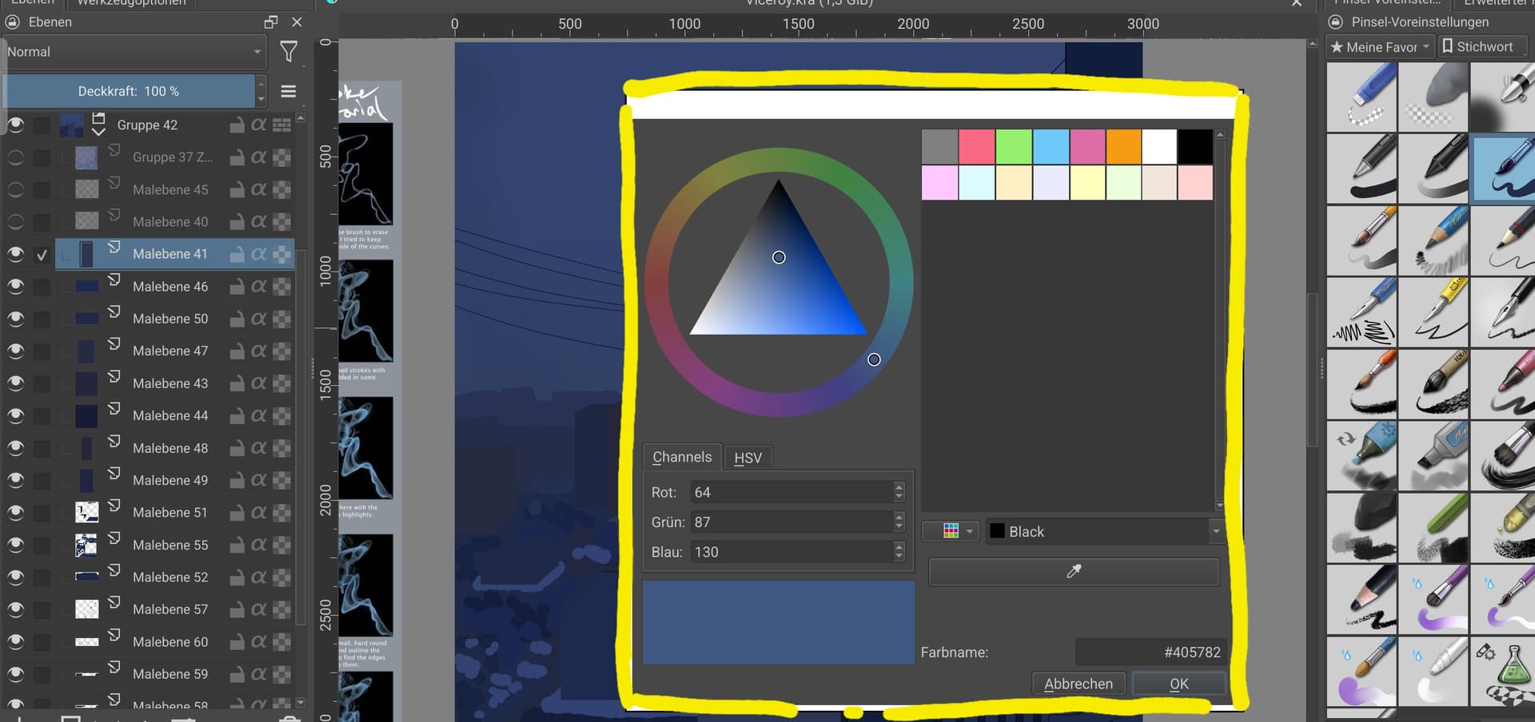1535x722 pixels.
Task: Select the blue crystal marker brush preset
Action: click(1362, 456)
